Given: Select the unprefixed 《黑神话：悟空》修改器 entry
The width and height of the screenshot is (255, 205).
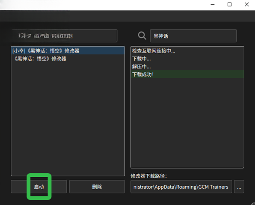Looking at the screenshot, I should pyautogui.click(x=68, y=59).
